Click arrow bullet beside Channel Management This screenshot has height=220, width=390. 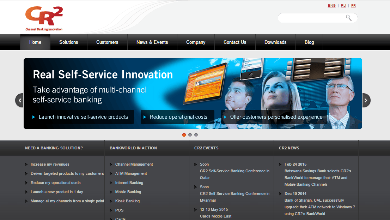[x=111, y=165]
